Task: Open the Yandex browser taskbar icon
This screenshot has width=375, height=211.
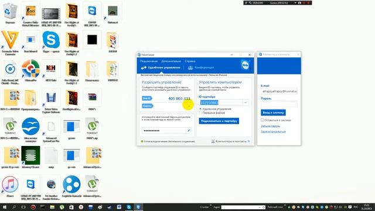Action: 81,207
